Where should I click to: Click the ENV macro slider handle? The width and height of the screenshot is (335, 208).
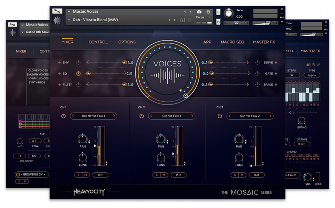point(124,62)
